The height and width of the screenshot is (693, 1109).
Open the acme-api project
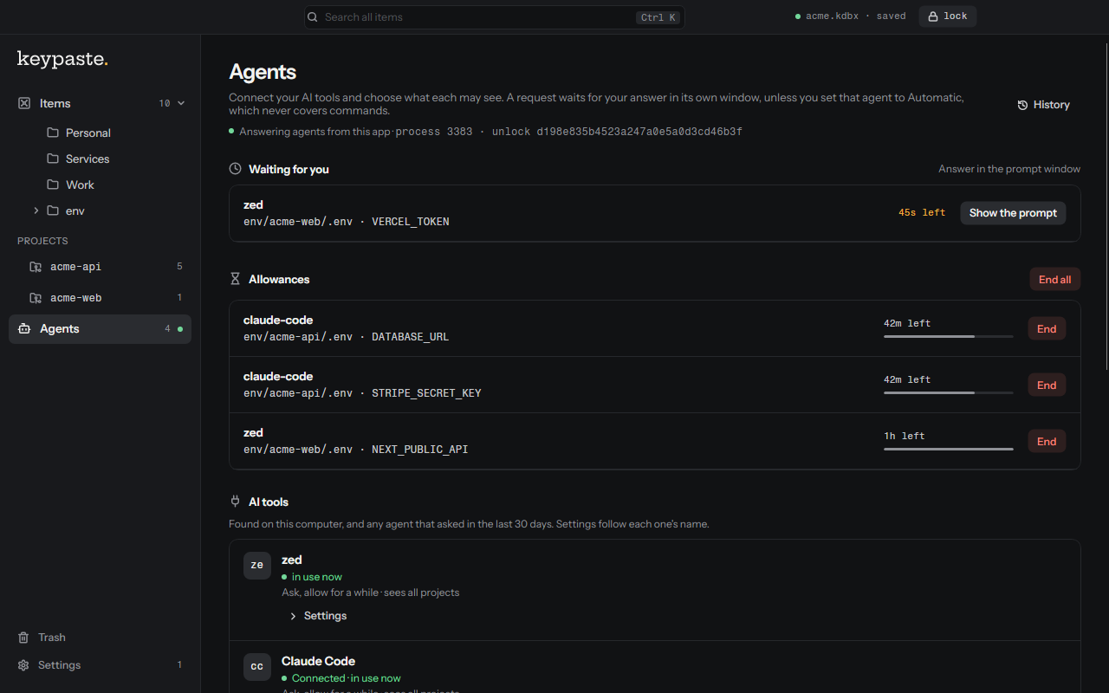pyautogui.click(x=101, y=267)
